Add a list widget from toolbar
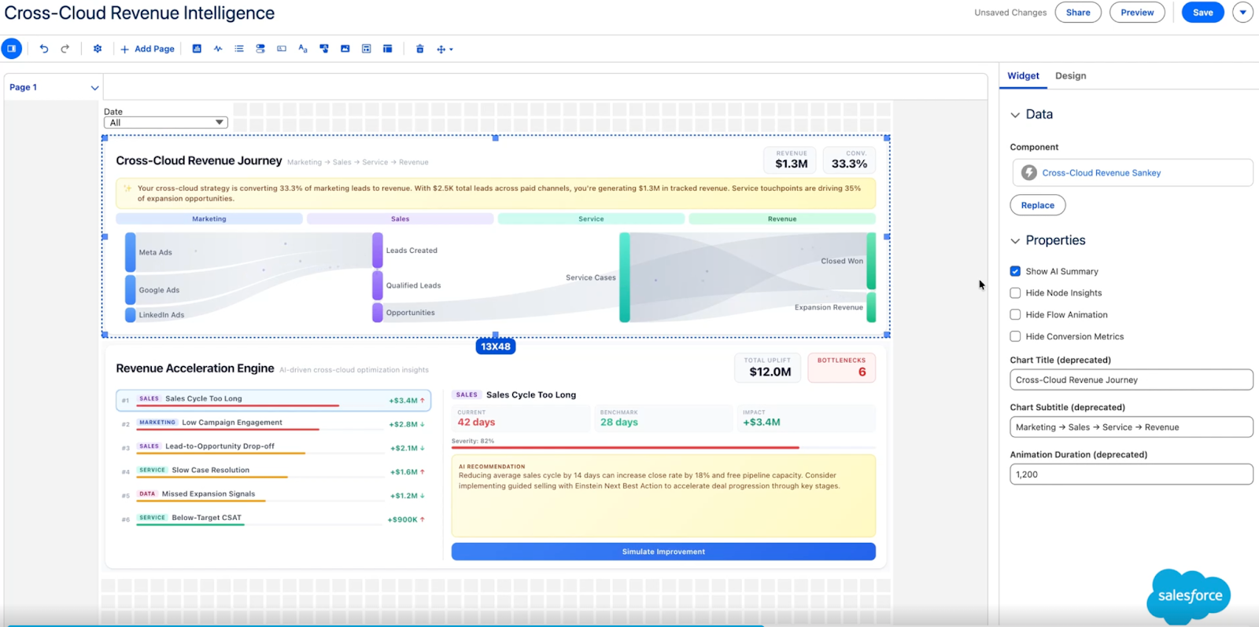This screenshot has width=1259, height=627. (239, 49)
